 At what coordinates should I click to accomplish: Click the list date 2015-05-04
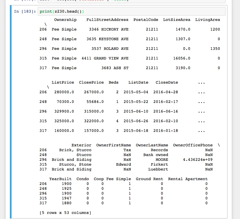136,92
